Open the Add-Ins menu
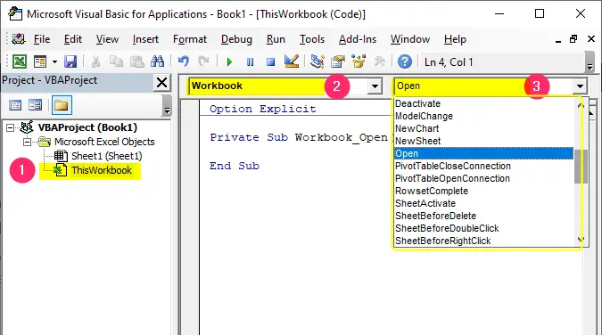602x335 pixels. 358,39
